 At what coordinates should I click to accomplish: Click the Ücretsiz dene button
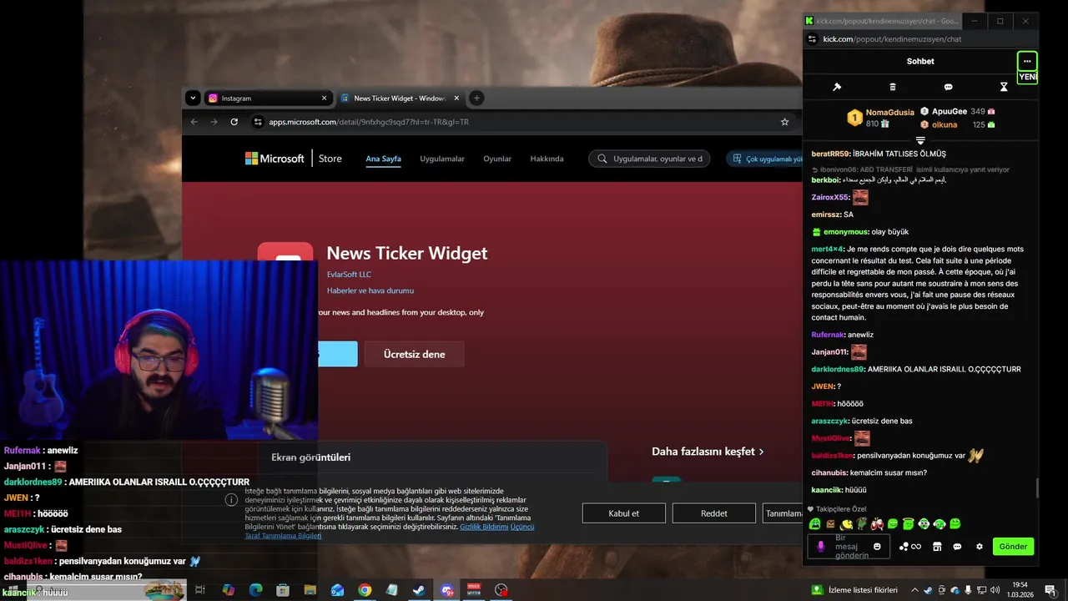[x=414, y=354]
